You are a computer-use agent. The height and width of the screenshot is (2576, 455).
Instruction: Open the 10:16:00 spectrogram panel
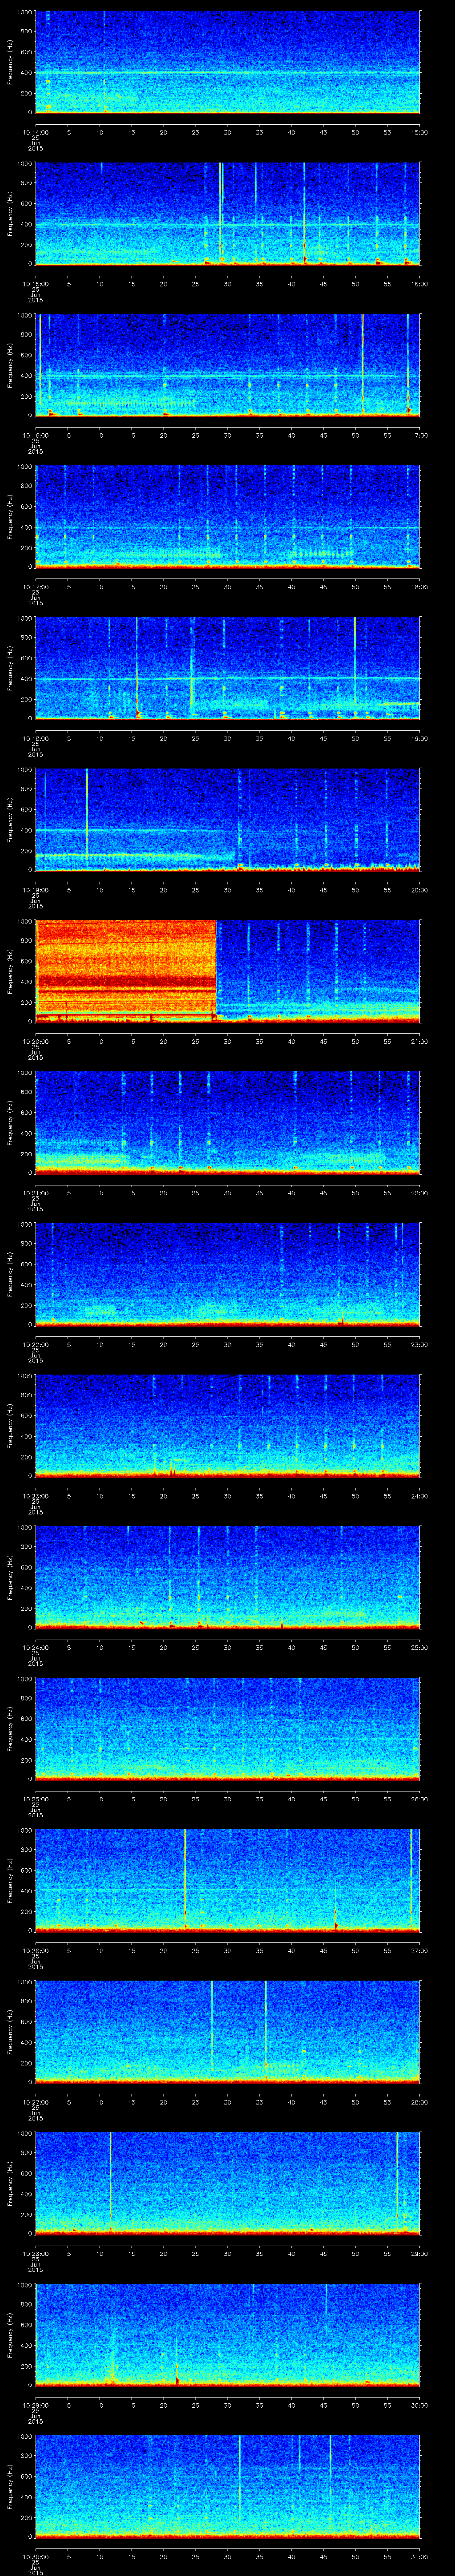point(227,365)
